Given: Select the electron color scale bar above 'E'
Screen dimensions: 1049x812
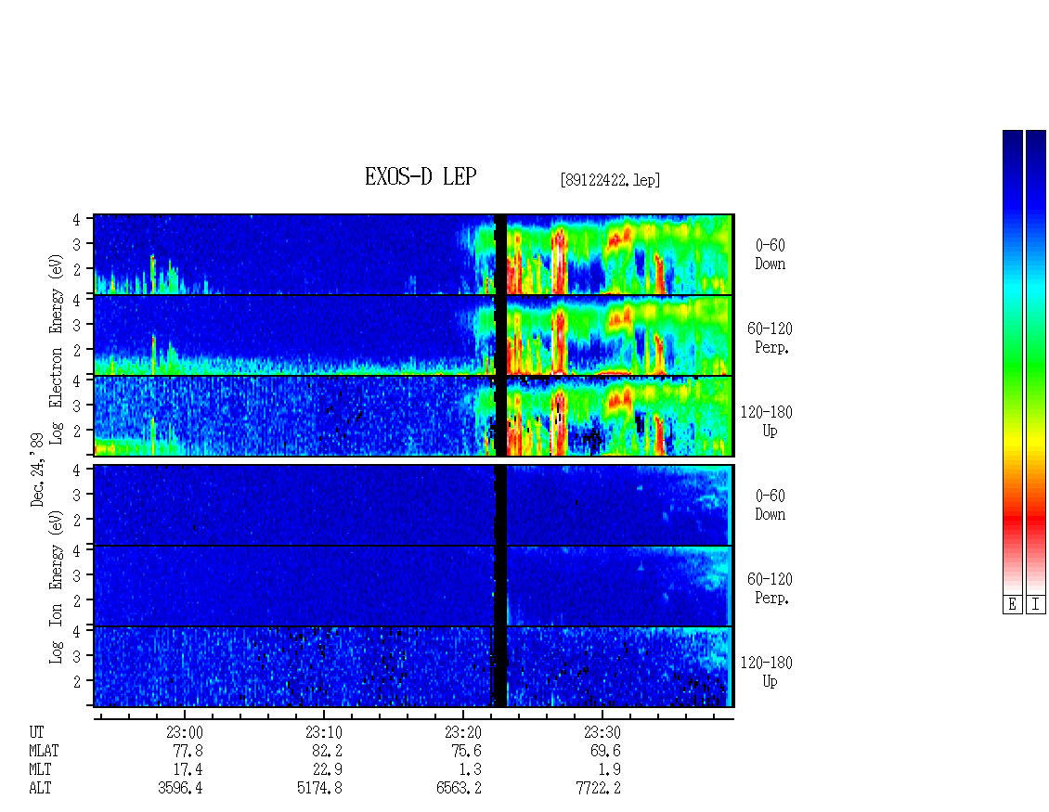Looking at the screenshot, I should point(1012,362).
